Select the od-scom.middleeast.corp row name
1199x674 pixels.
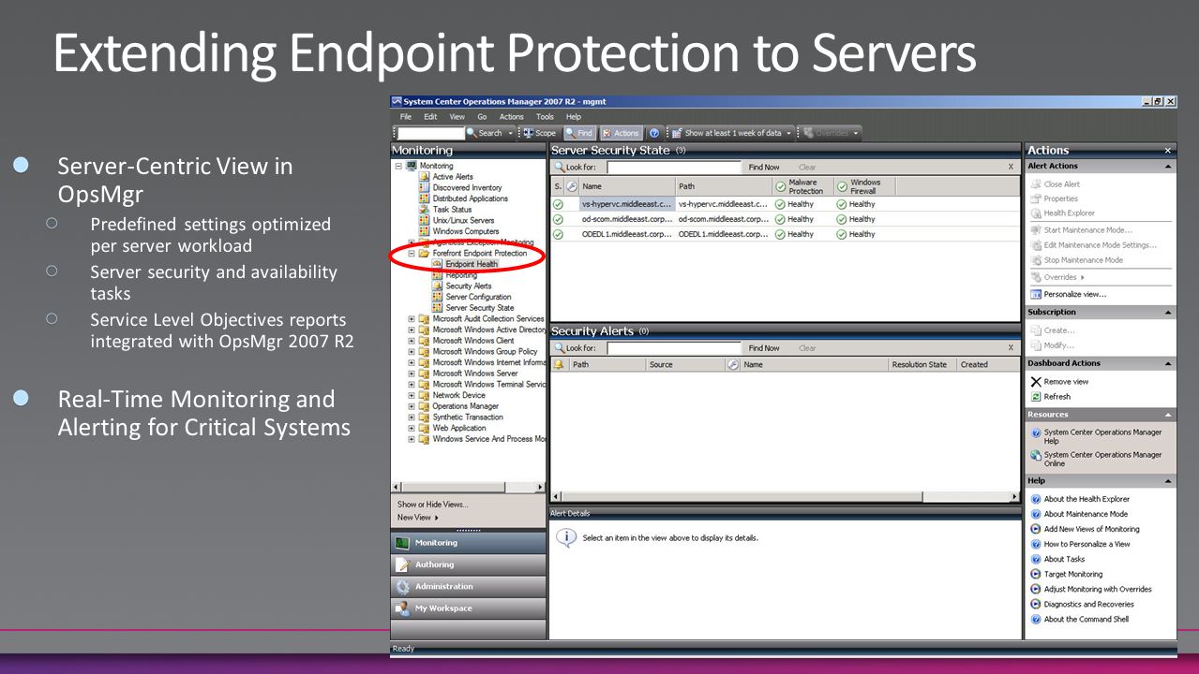626,219
